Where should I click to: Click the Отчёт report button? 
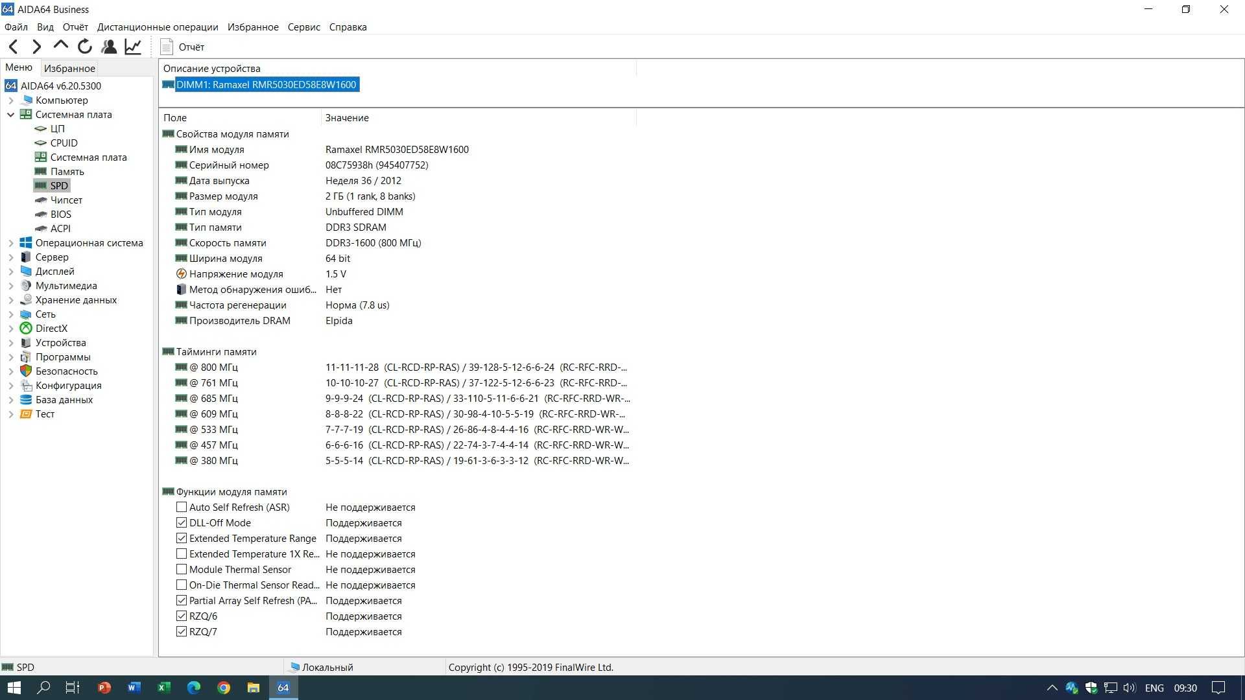click(182, 47)
